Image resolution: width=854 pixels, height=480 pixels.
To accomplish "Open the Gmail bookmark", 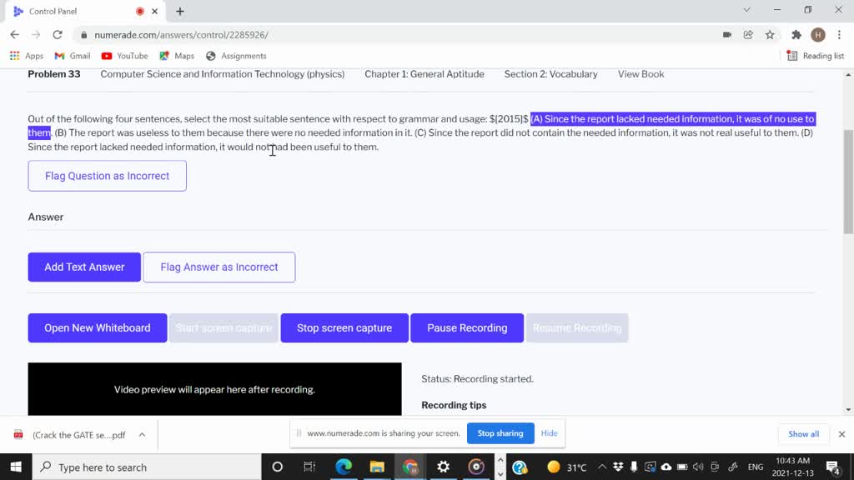I will click(x=72, y=56).
